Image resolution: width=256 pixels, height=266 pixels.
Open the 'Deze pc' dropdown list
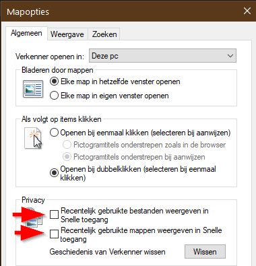click(162, 56)
